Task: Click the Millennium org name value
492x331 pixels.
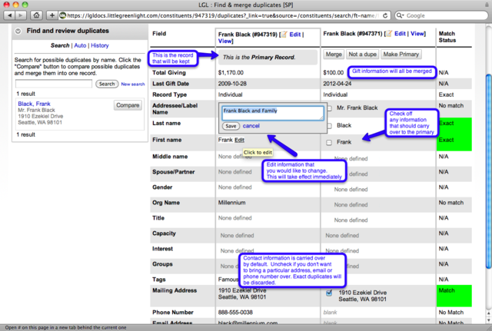Action: (232, 203)
